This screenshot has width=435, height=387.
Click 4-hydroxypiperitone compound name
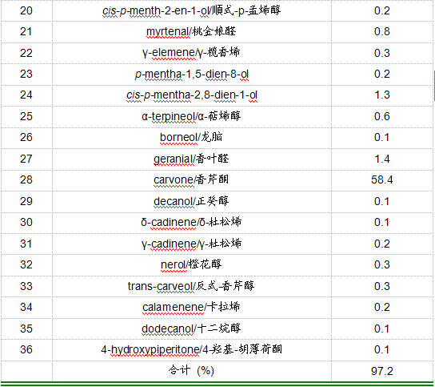pos(192,349)
